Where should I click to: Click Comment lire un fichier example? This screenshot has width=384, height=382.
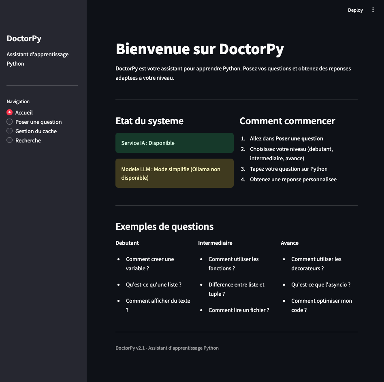(x=239, y=310)
